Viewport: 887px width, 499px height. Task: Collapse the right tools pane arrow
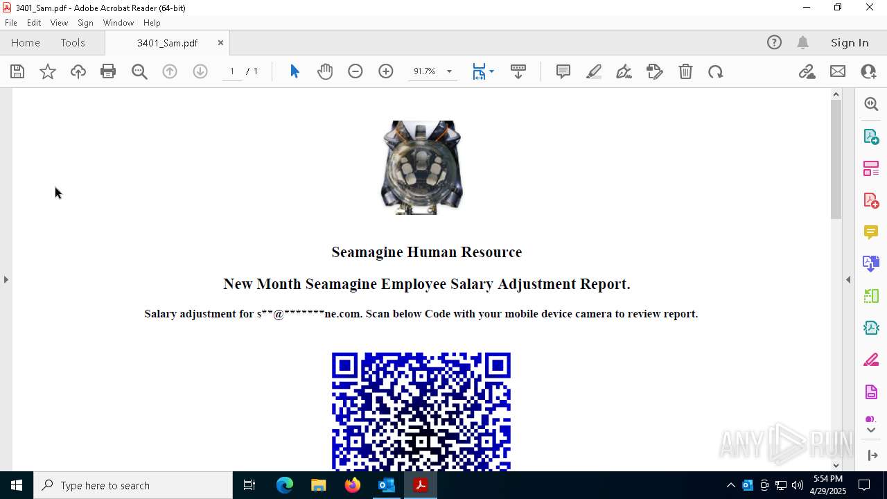(848, 279)
